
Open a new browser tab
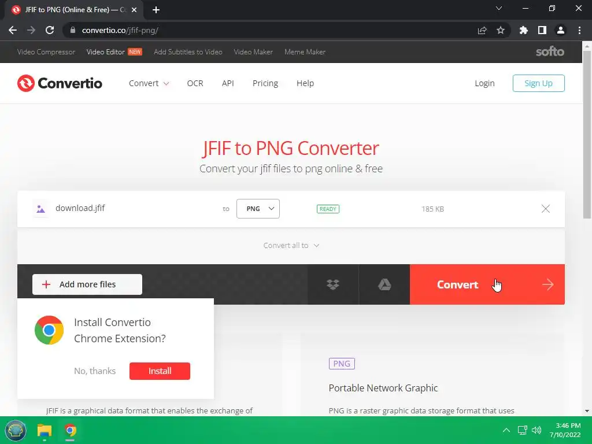[x=156, y=10]
